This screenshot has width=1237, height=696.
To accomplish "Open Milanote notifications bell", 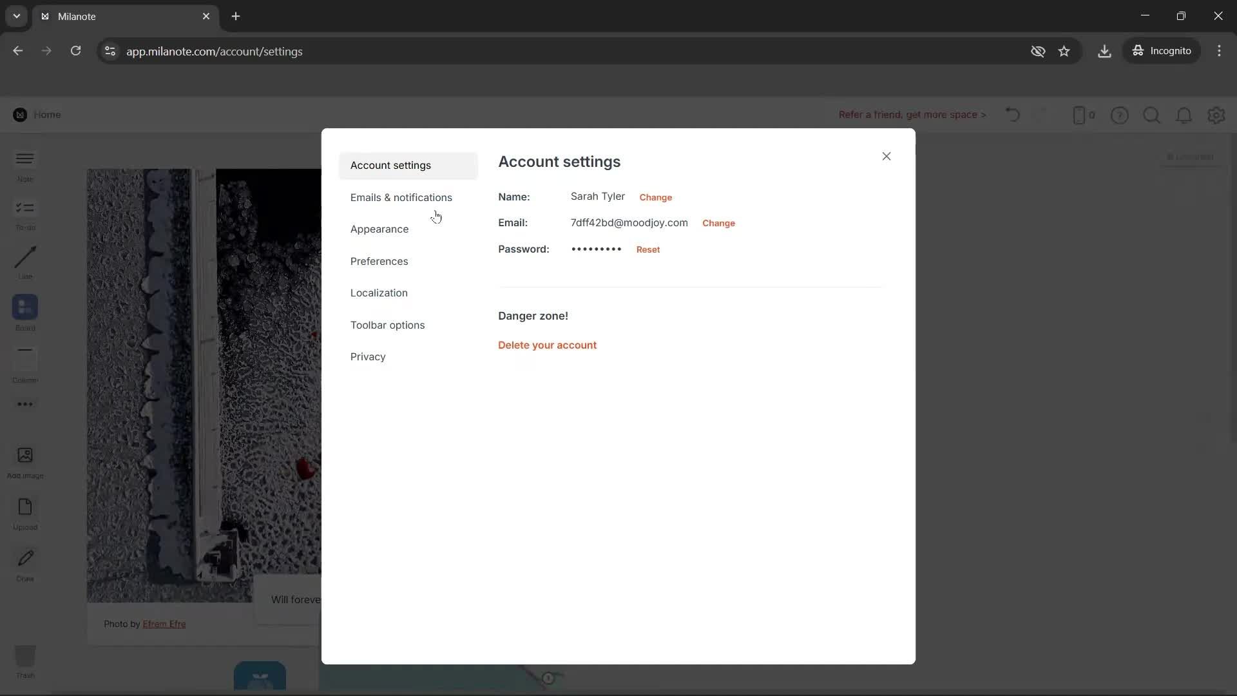I will coord(1184,115).
